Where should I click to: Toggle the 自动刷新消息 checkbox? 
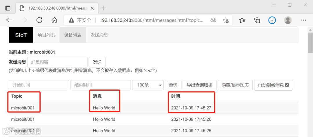tap(287, 85)
